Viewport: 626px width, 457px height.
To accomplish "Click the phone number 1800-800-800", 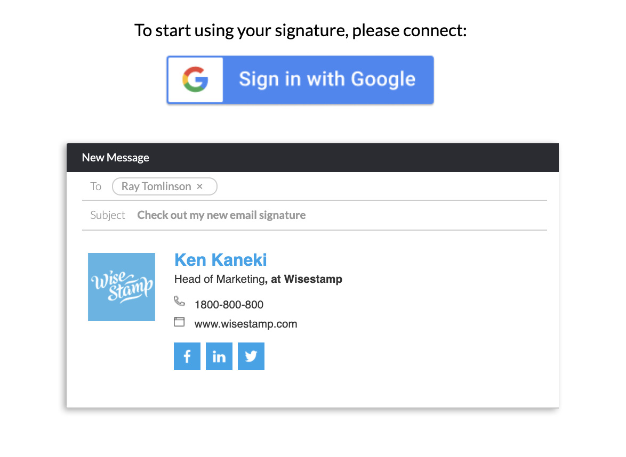I will [x=229, y=305].
